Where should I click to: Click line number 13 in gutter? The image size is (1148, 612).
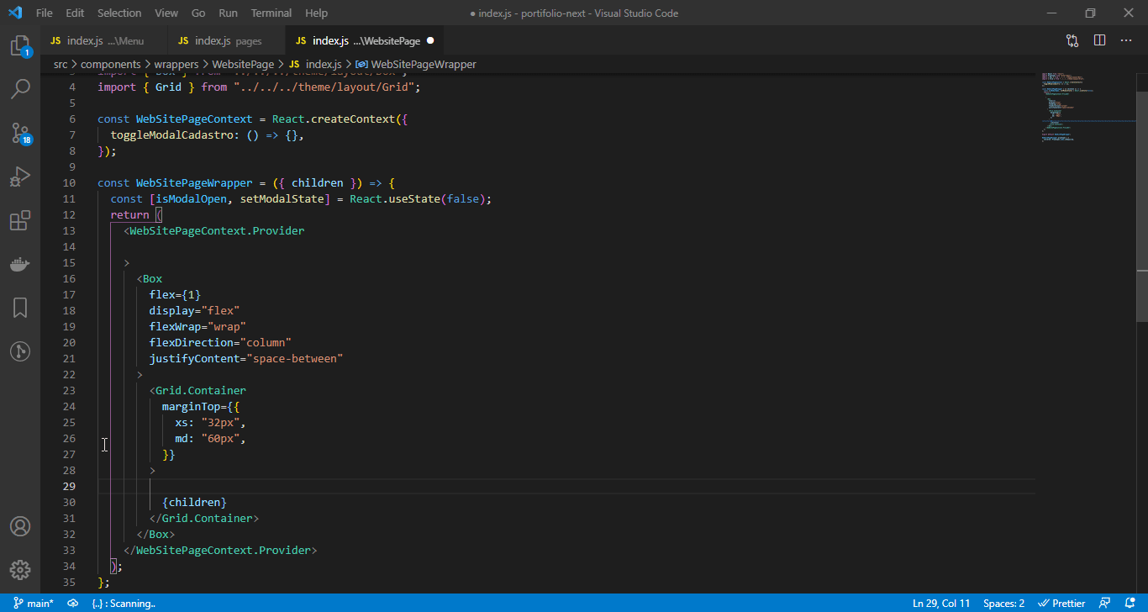click(70, 230)
